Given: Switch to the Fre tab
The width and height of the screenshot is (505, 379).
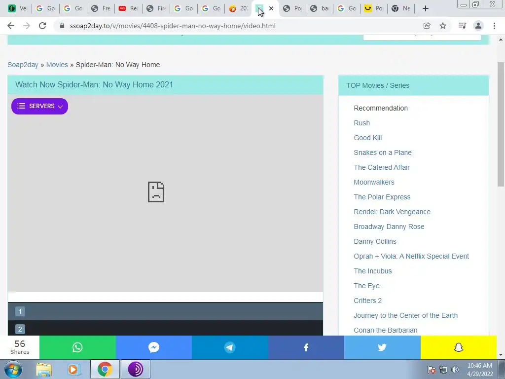Looking at the screenshot, I should 101,8.
